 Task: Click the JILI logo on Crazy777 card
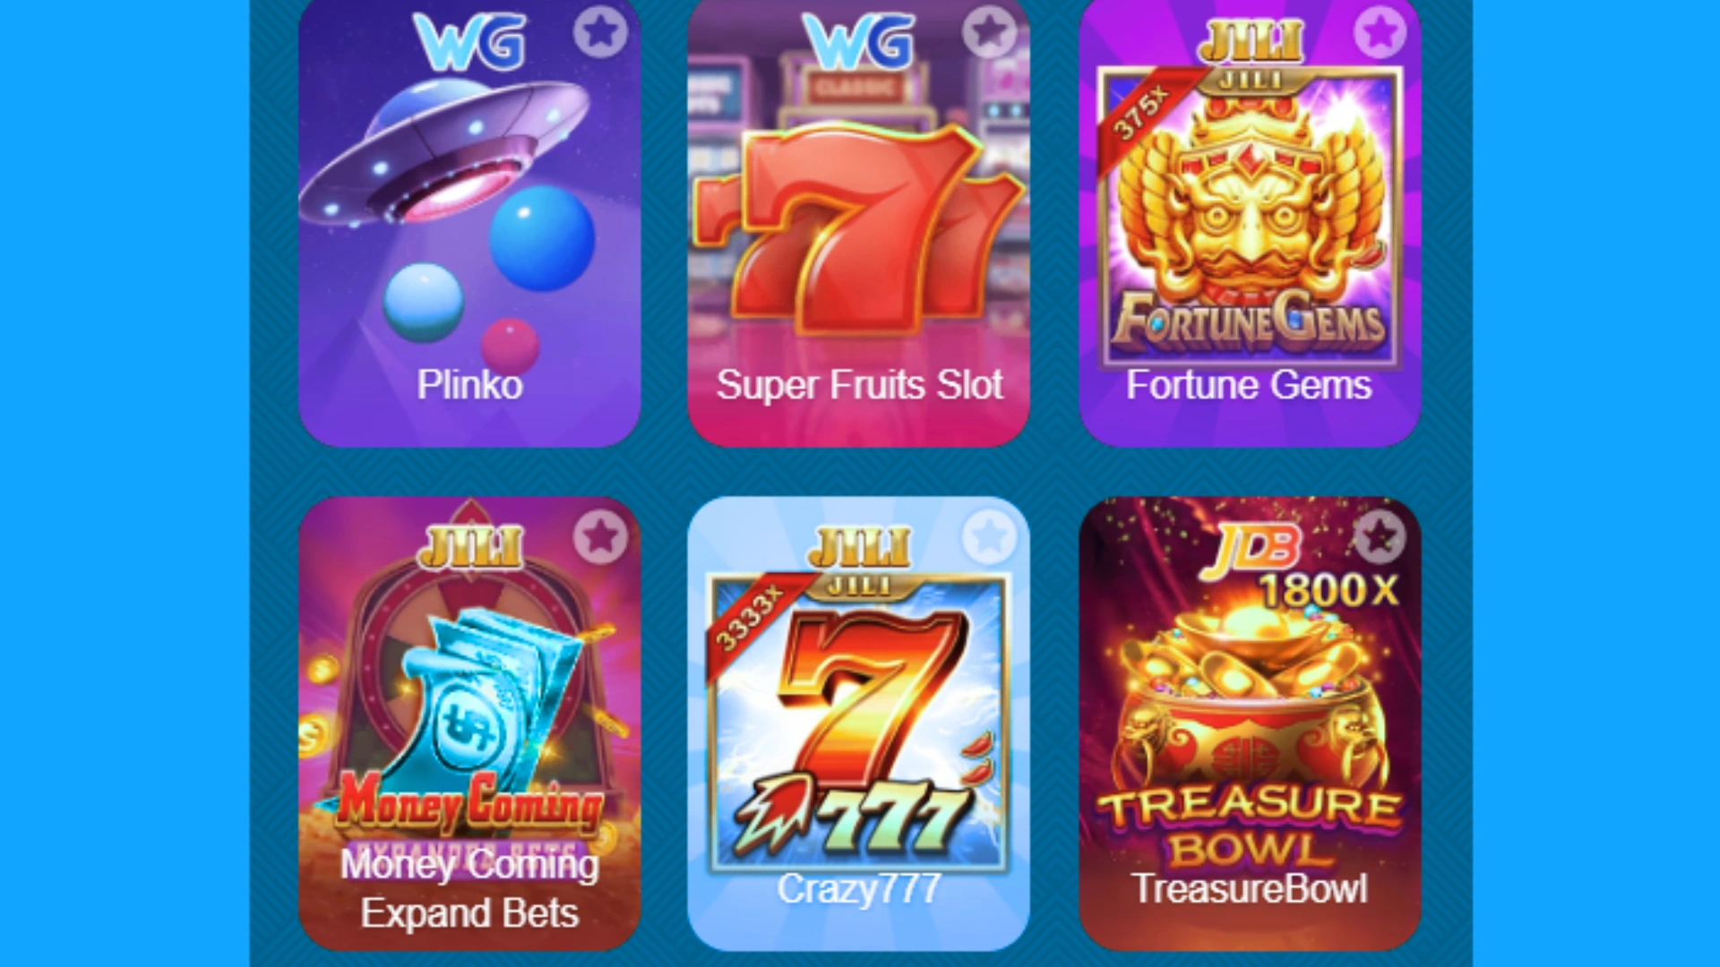pos(858,547)
